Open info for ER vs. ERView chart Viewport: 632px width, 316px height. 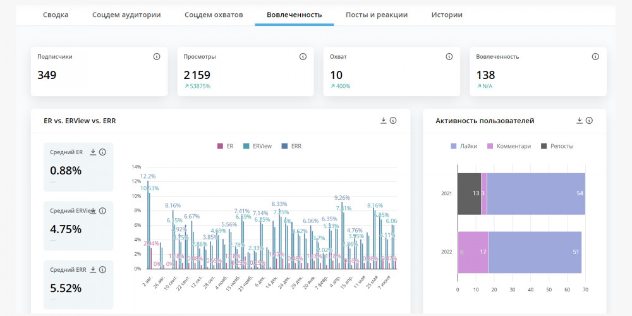(x=393, y=120)
